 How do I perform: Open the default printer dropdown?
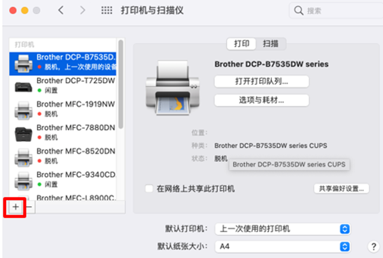pyautogui.click(x=283, y=229)
